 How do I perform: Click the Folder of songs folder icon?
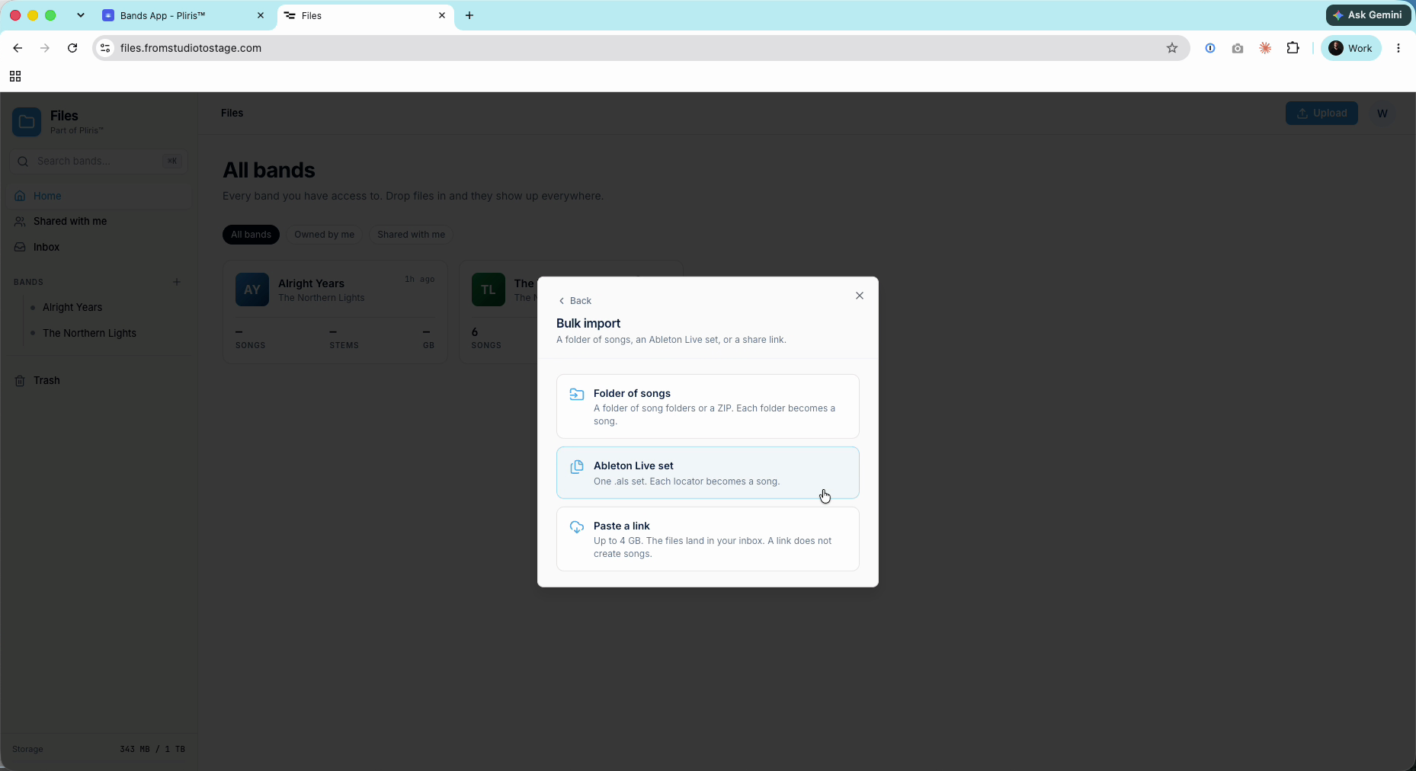pos(577,394)
